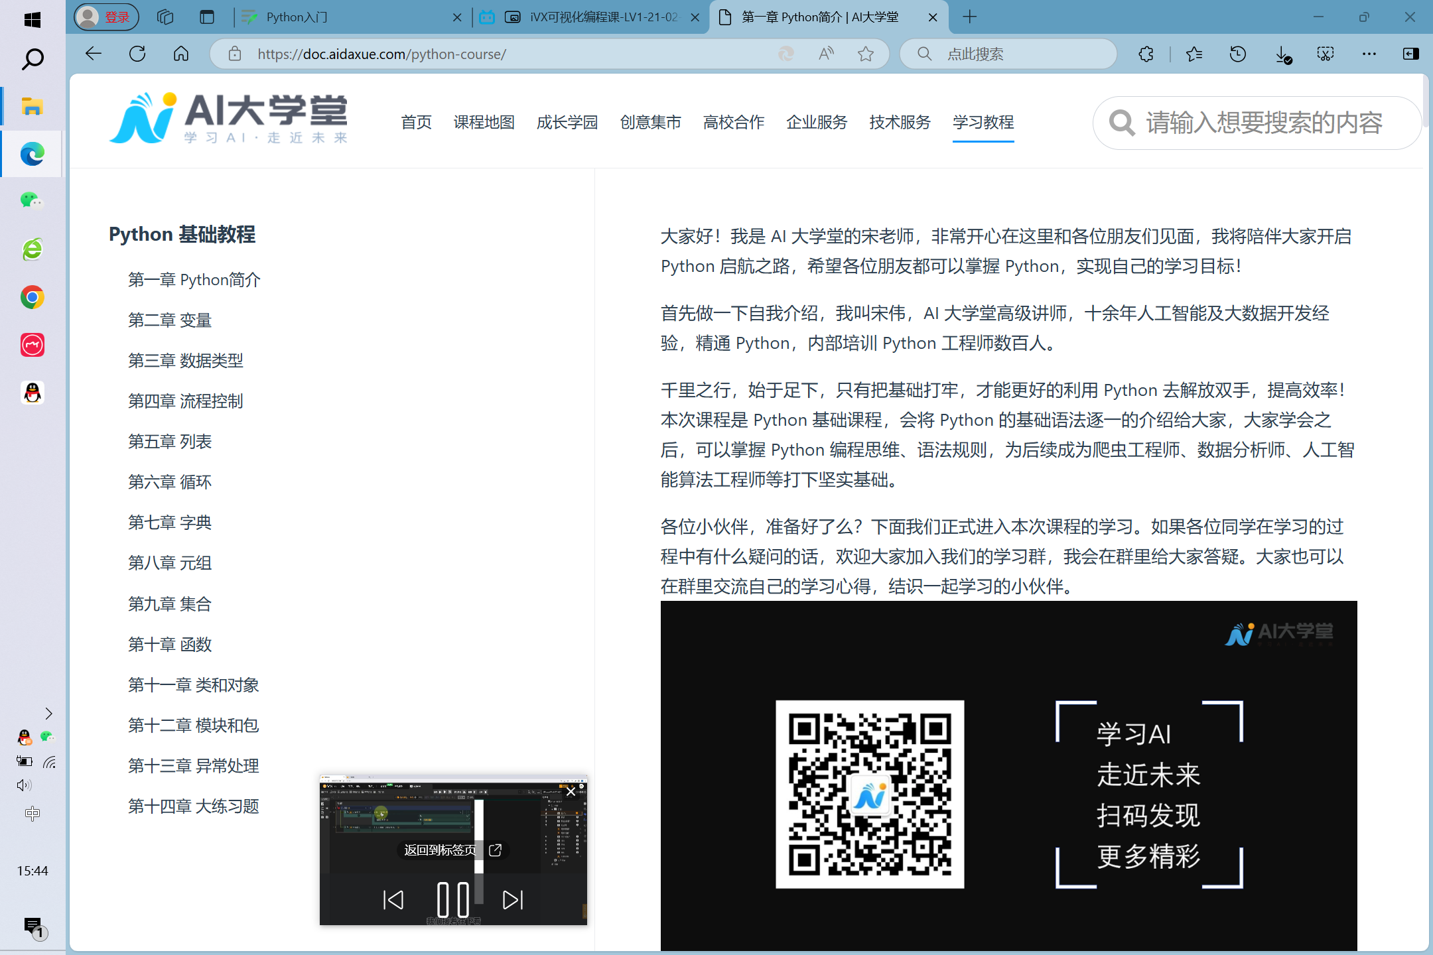Pause the picture-in-picture video
The width and height of the screenshot is (1433, 955).
(x=453, y=900)
